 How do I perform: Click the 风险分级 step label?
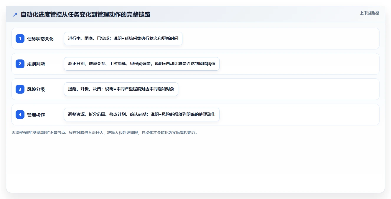pyautogui.click(x=36, y=89)
